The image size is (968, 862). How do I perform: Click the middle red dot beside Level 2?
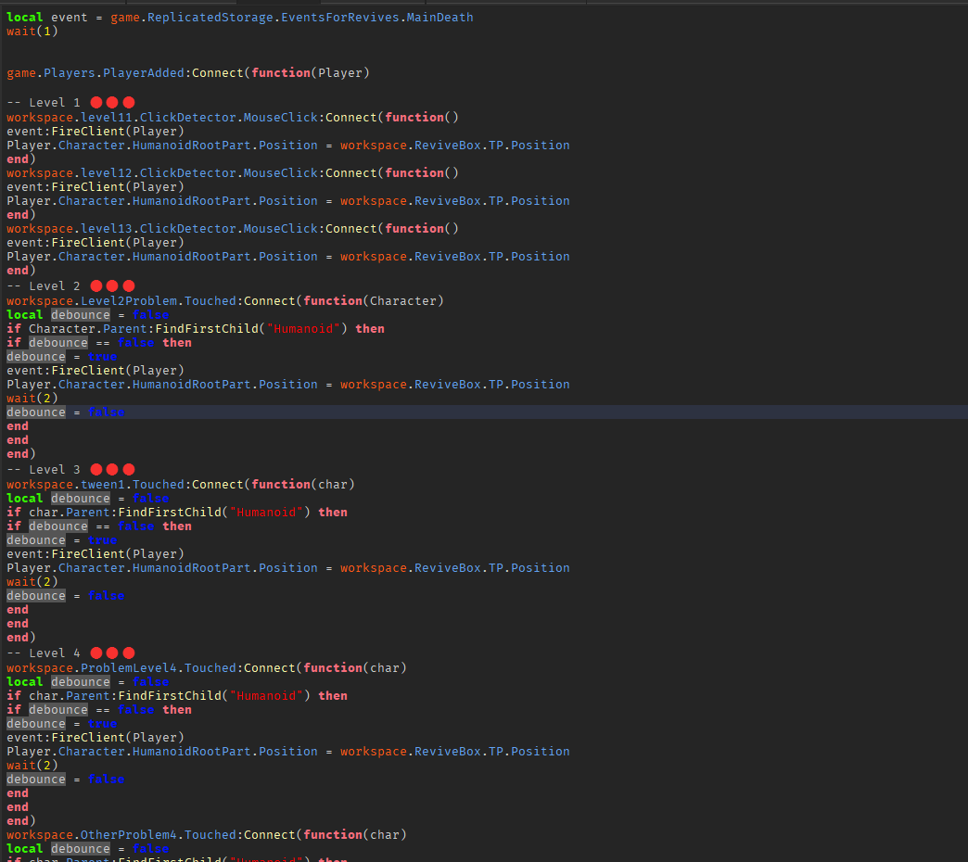click(112, 285)
